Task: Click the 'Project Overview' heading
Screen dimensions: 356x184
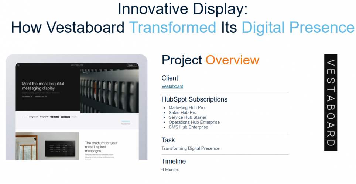Action: 210,60
